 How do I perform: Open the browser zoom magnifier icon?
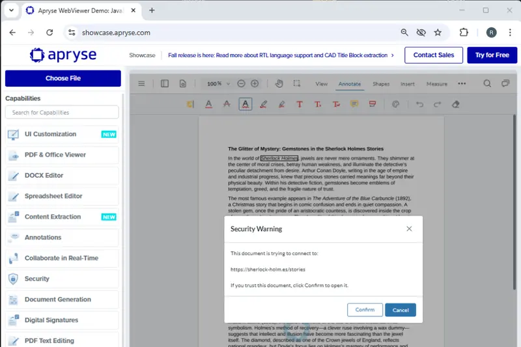[404, 33]
